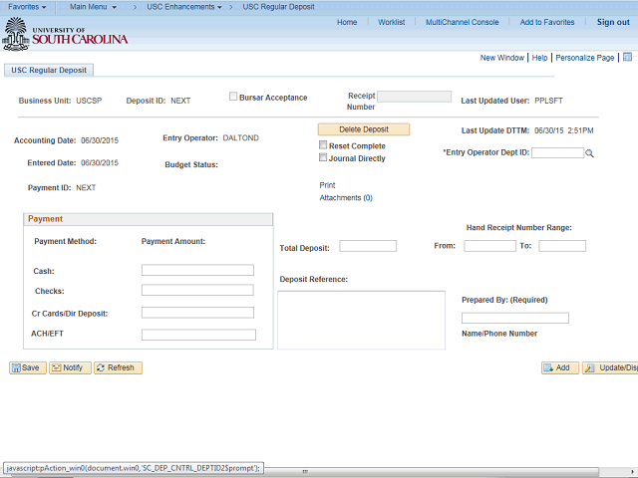Open the Help link

(540, 58)
